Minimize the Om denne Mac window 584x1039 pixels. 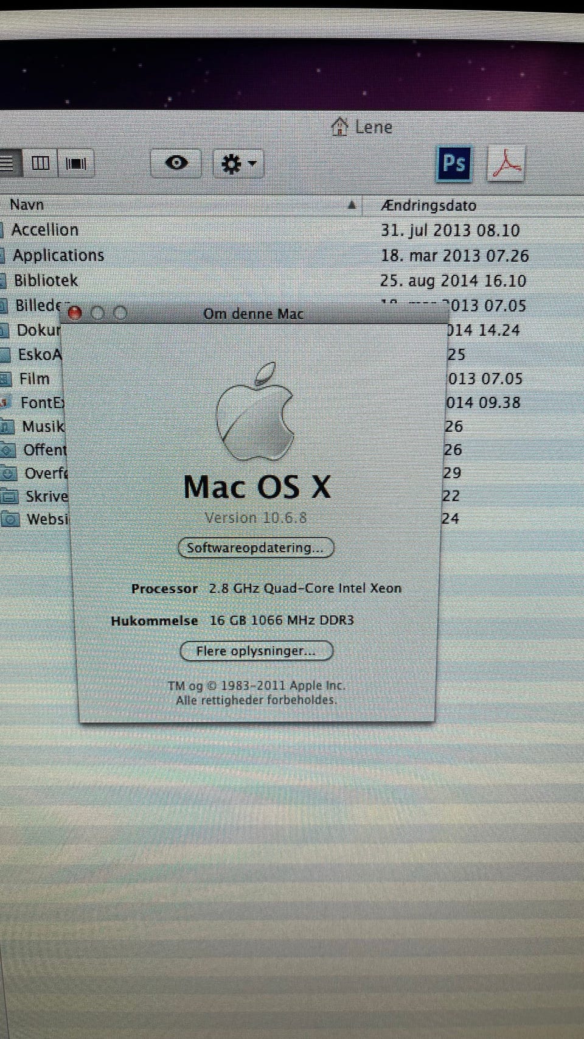97,313
